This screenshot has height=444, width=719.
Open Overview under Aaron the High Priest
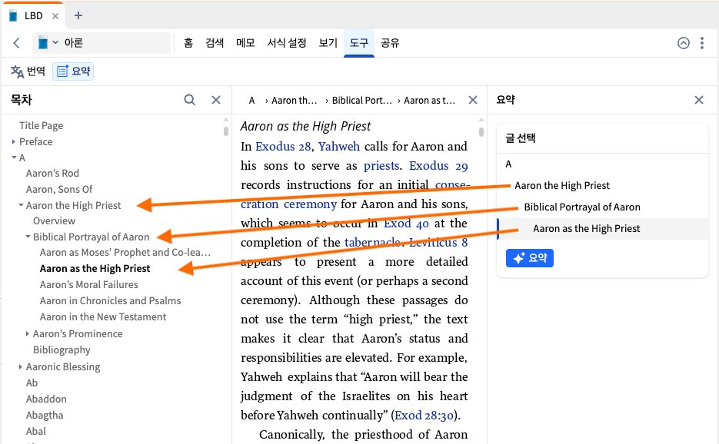click(x=54, y=221)
